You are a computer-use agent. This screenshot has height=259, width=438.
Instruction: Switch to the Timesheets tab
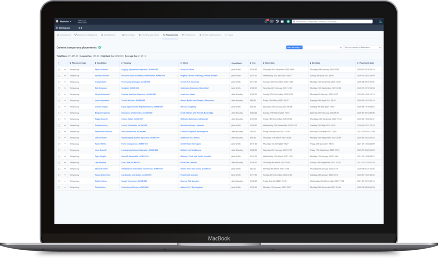coord(189,35)
